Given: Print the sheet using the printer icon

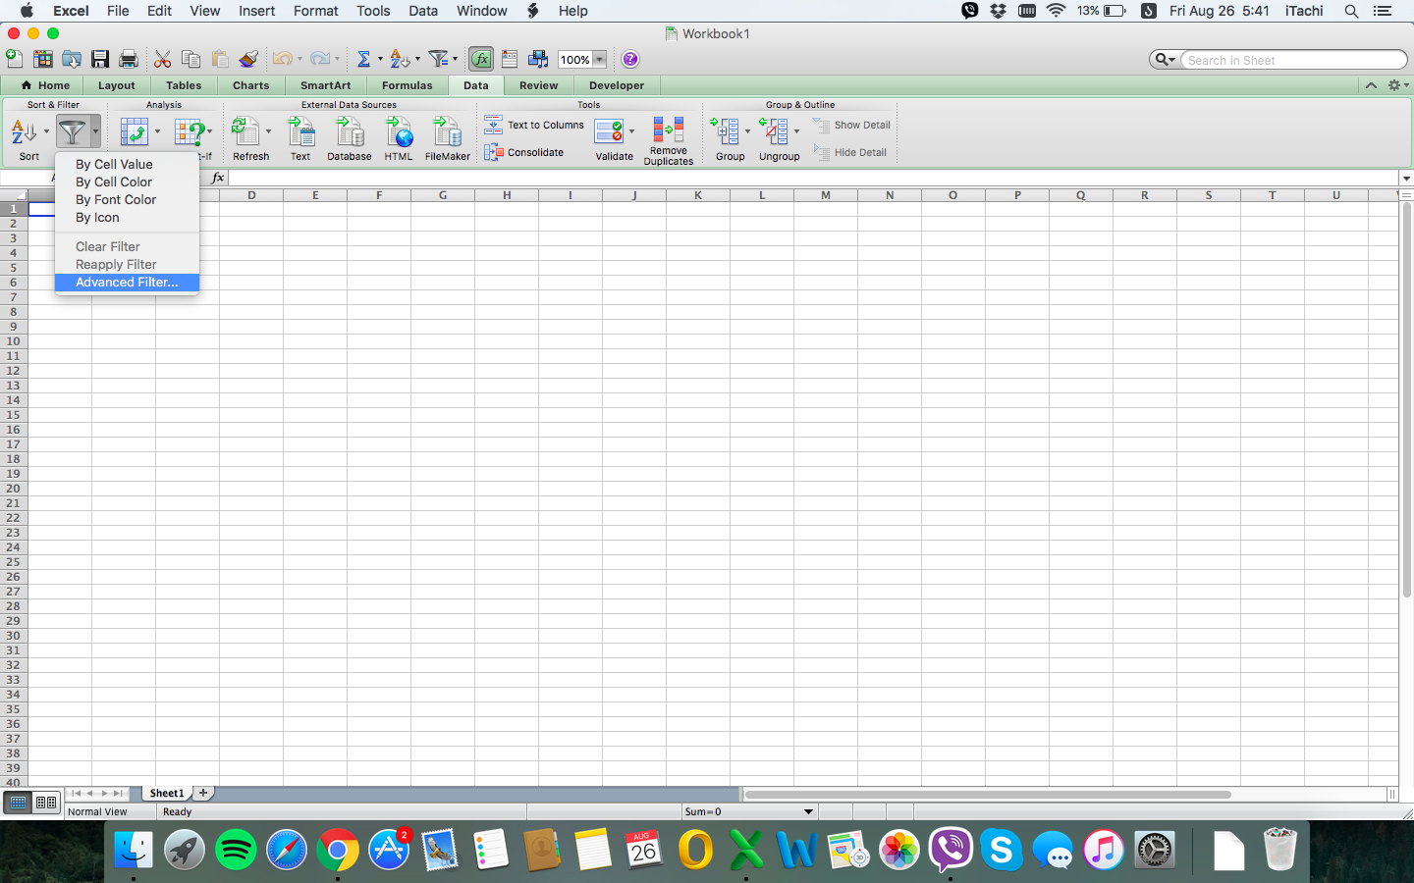Looking at the screenshot, I should 128,59.
